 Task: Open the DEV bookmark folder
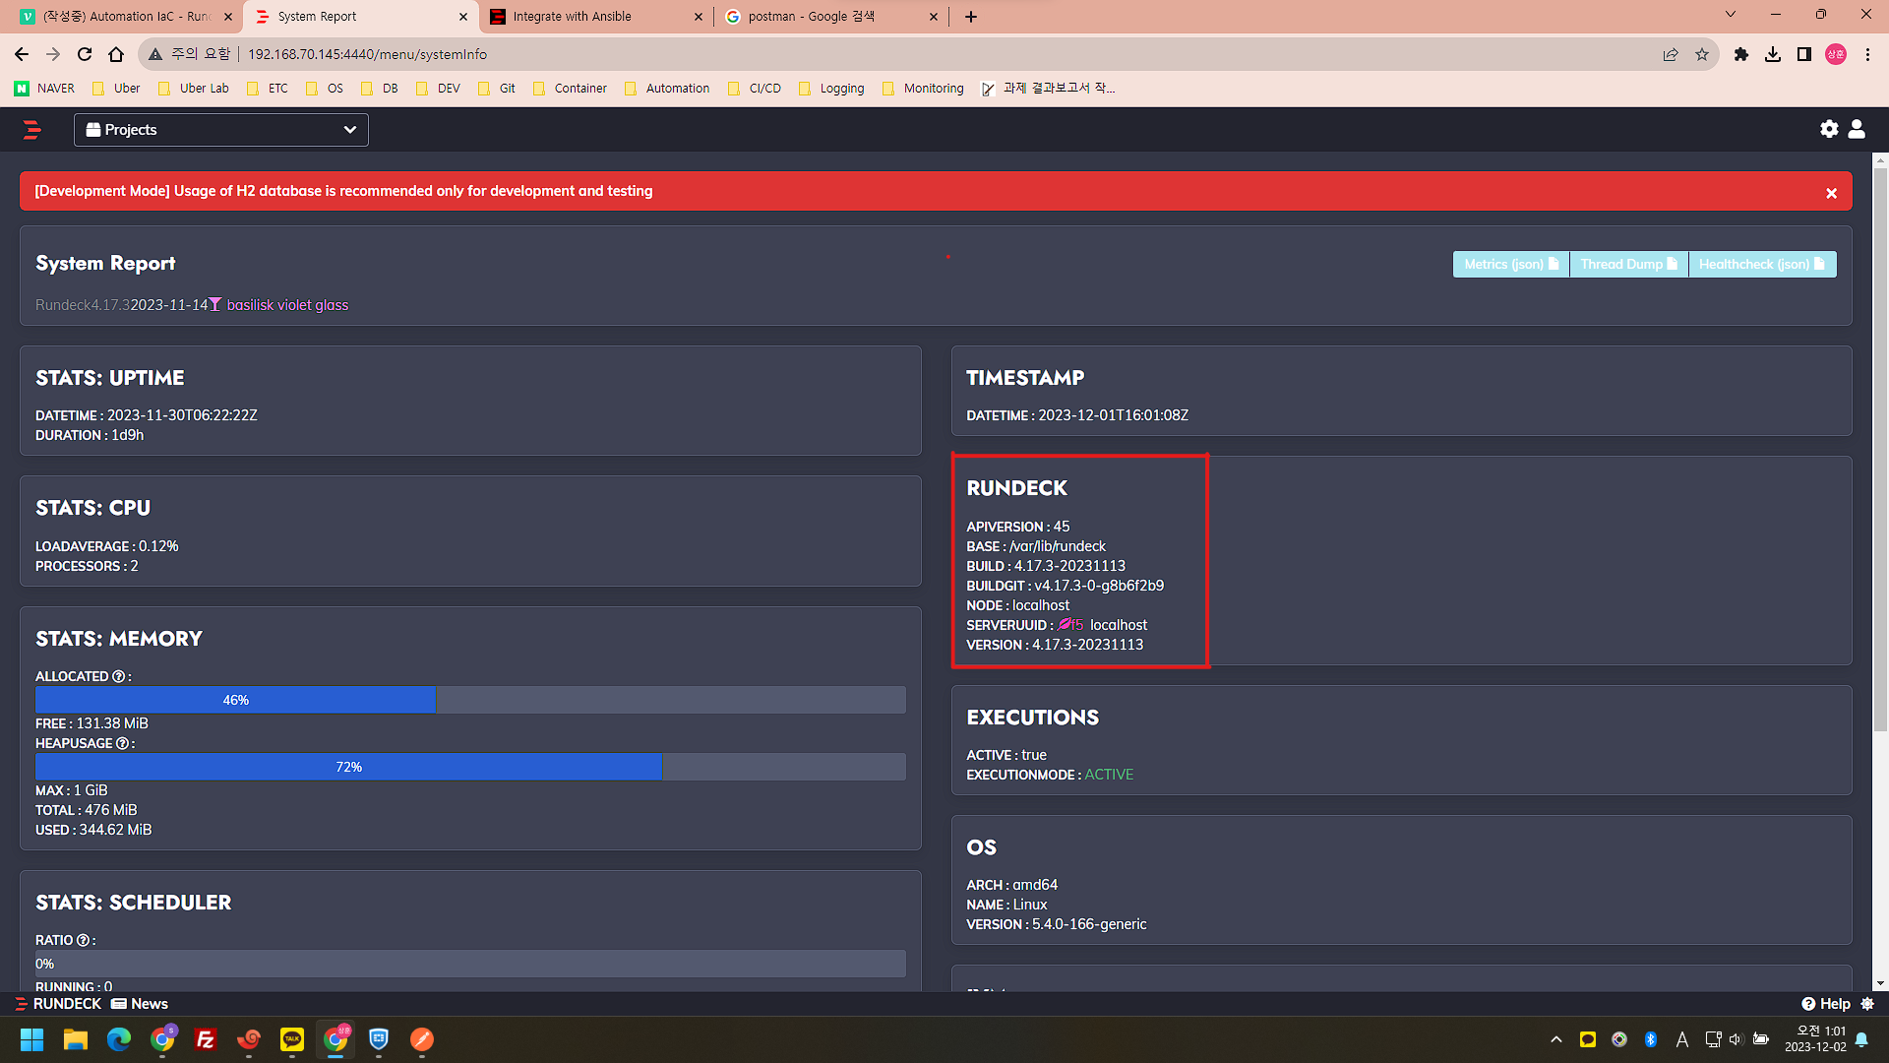pyautogui.click(x=438, y=89)
